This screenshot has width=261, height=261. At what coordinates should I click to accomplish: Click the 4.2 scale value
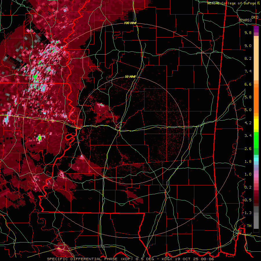point(248,123)
